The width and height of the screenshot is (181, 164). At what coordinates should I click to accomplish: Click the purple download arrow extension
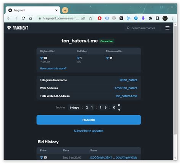coord(143,18)
